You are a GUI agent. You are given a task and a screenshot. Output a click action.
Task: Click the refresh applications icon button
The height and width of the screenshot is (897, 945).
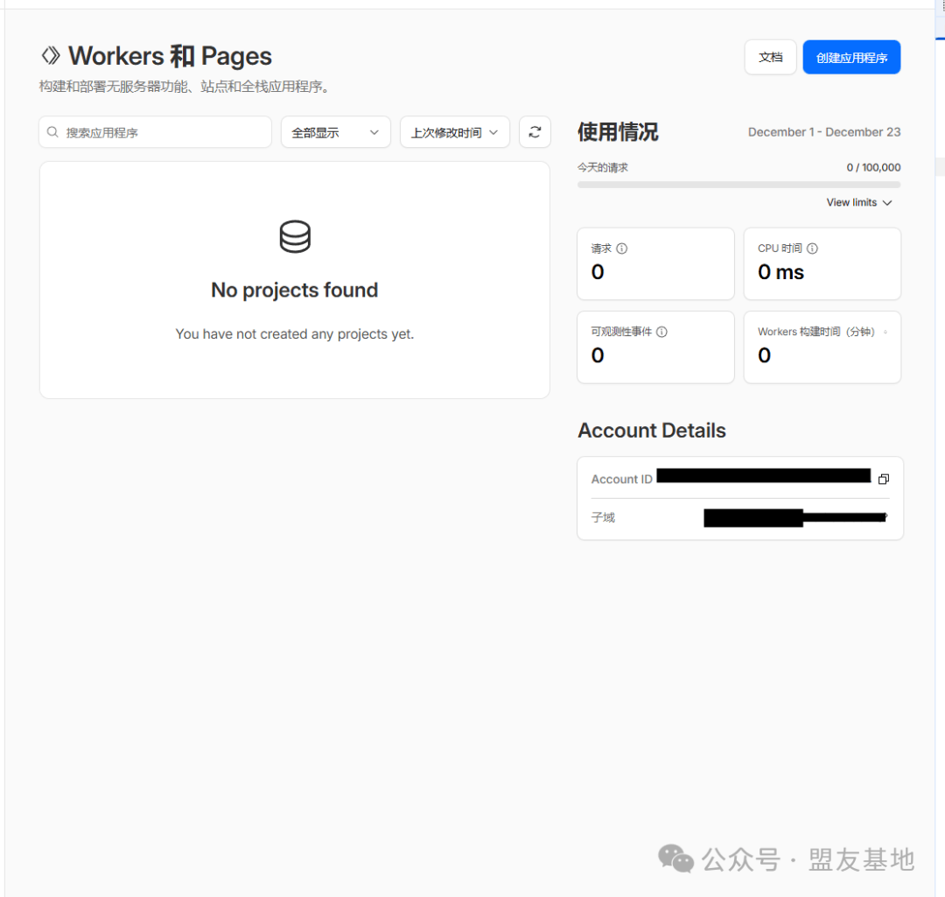535,132
